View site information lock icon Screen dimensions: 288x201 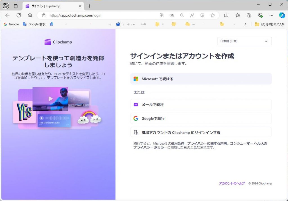[x=44, y=15]
